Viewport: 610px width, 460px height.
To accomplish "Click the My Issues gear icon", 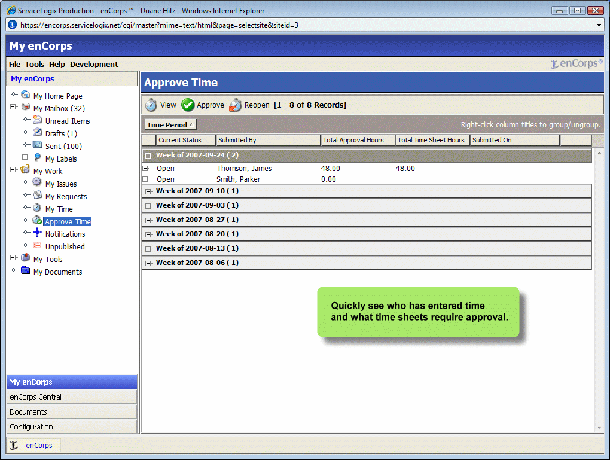I will (x=37, y=182).
